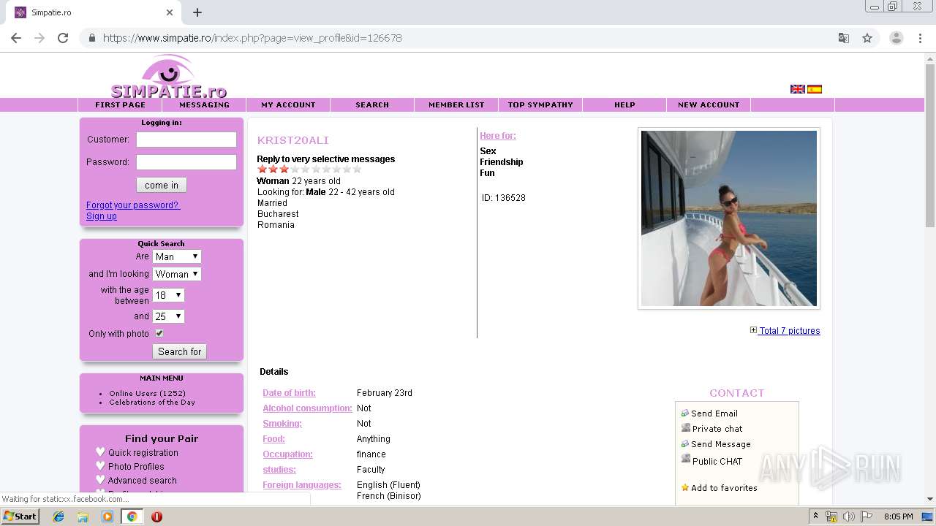Click the volume tray icon

point(848,517)
